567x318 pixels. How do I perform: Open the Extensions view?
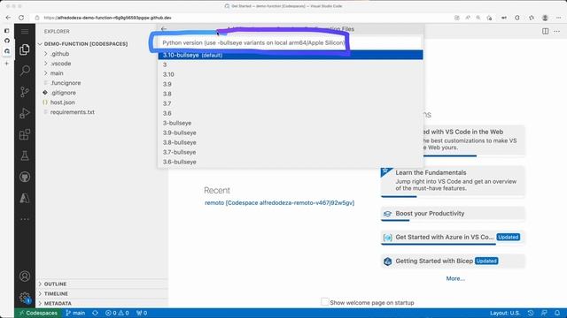pyautogui.click(x=25, y=134)
